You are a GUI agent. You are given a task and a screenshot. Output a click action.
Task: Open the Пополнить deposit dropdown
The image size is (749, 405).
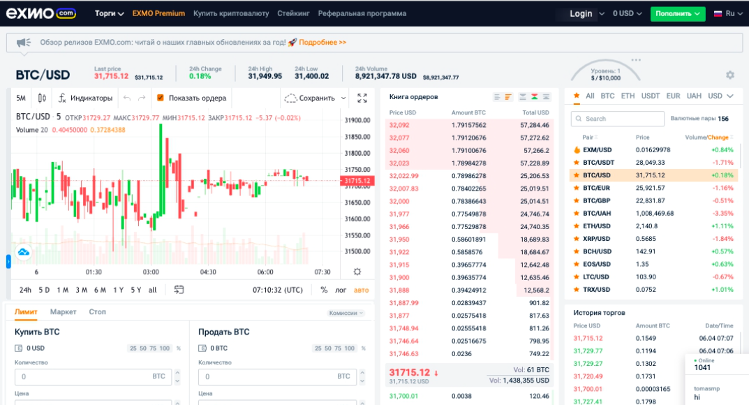(x=677, y=14)
